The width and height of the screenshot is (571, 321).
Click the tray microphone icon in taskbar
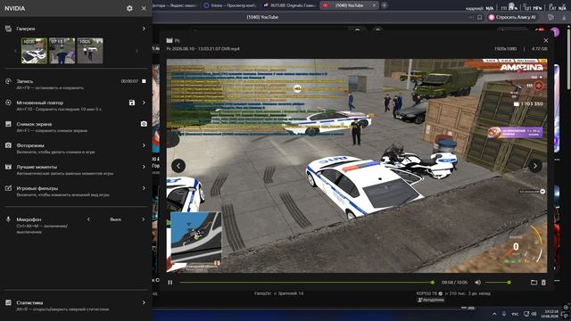(504, 314)
